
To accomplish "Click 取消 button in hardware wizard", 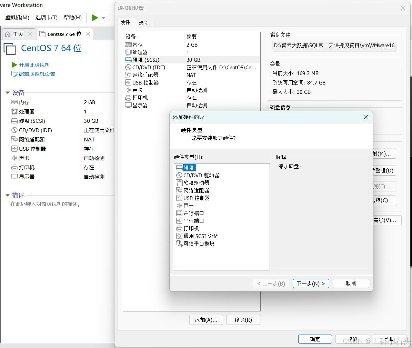I will (x=351, y=284).
